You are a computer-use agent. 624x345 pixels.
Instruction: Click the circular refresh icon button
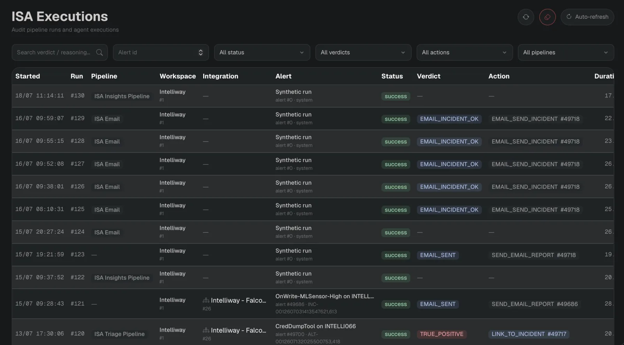[x=526, y=17]
